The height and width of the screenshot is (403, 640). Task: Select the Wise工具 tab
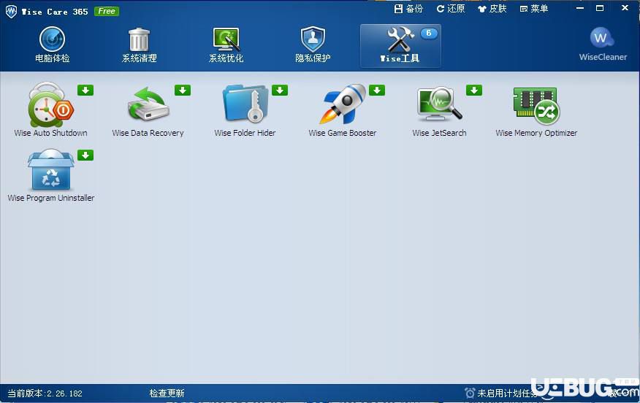click(400, 46)
